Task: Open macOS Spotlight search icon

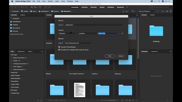Action: [x=159, y=1]
